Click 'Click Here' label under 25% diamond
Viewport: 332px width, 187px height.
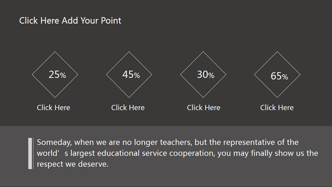(x=53, y=107)
